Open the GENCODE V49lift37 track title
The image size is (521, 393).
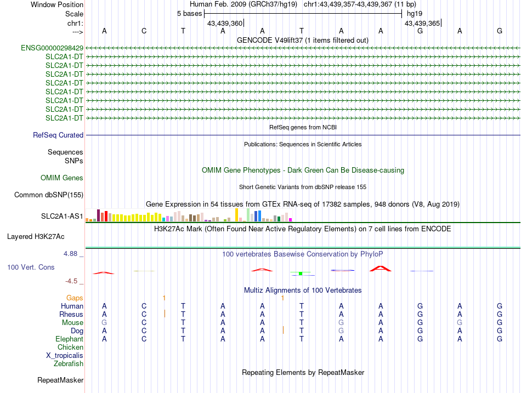click(303, 40)
